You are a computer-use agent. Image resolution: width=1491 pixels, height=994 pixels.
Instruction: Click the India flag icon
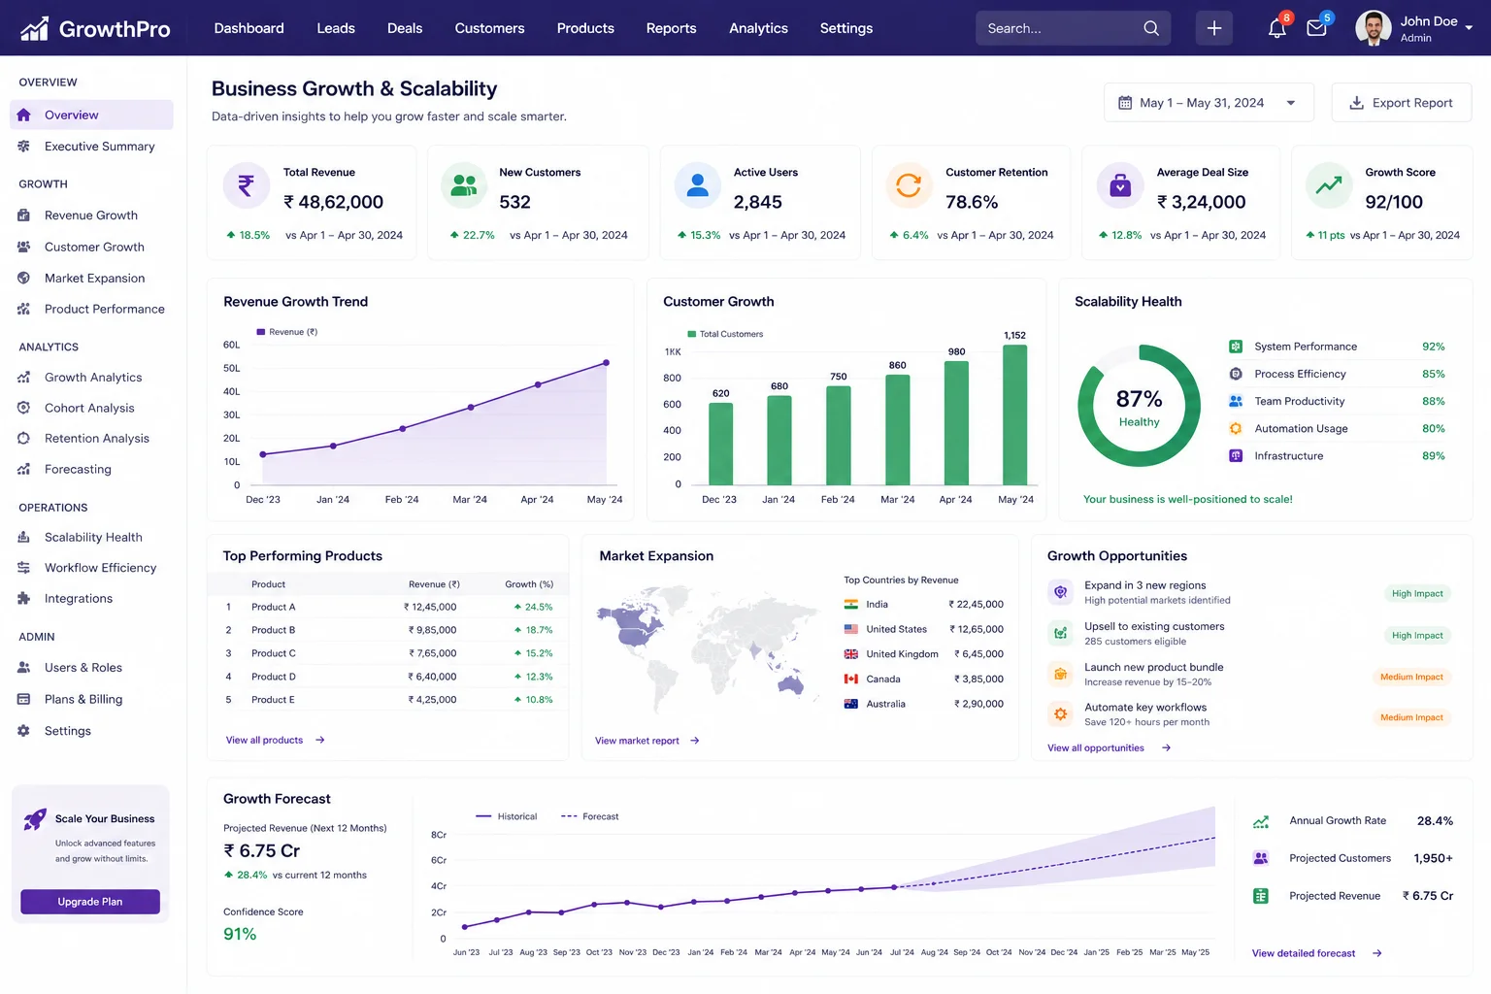tap(851, 604)
